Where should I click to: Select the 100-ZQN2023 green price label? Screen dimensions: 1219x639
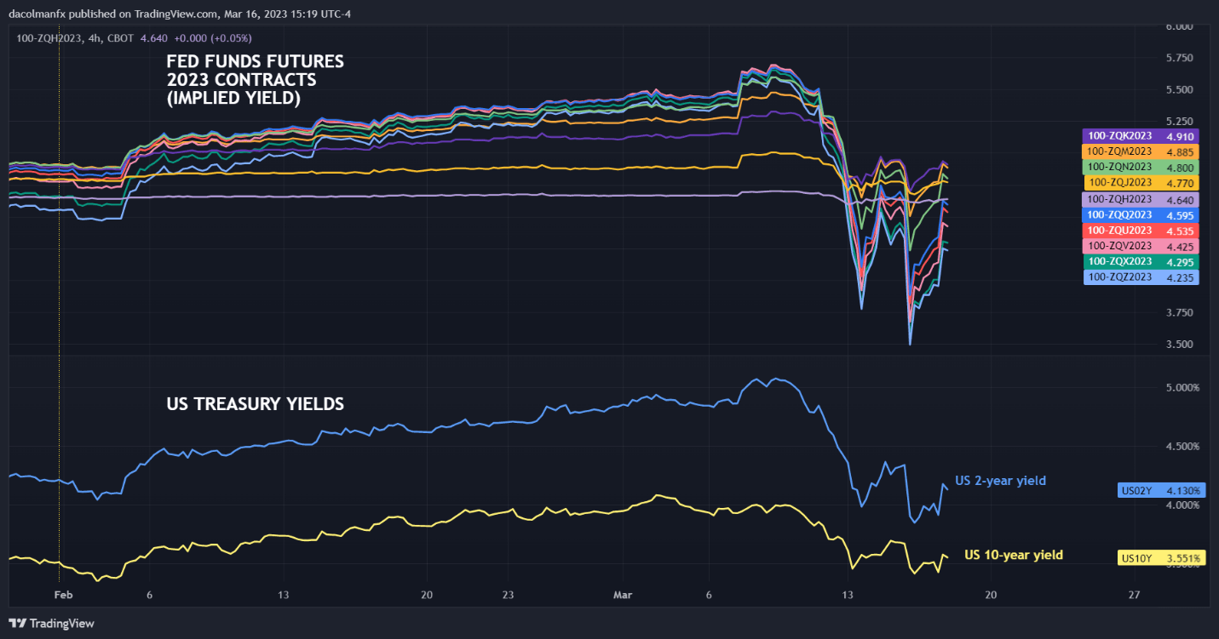pyautogui.click(x=1140, y=167)
